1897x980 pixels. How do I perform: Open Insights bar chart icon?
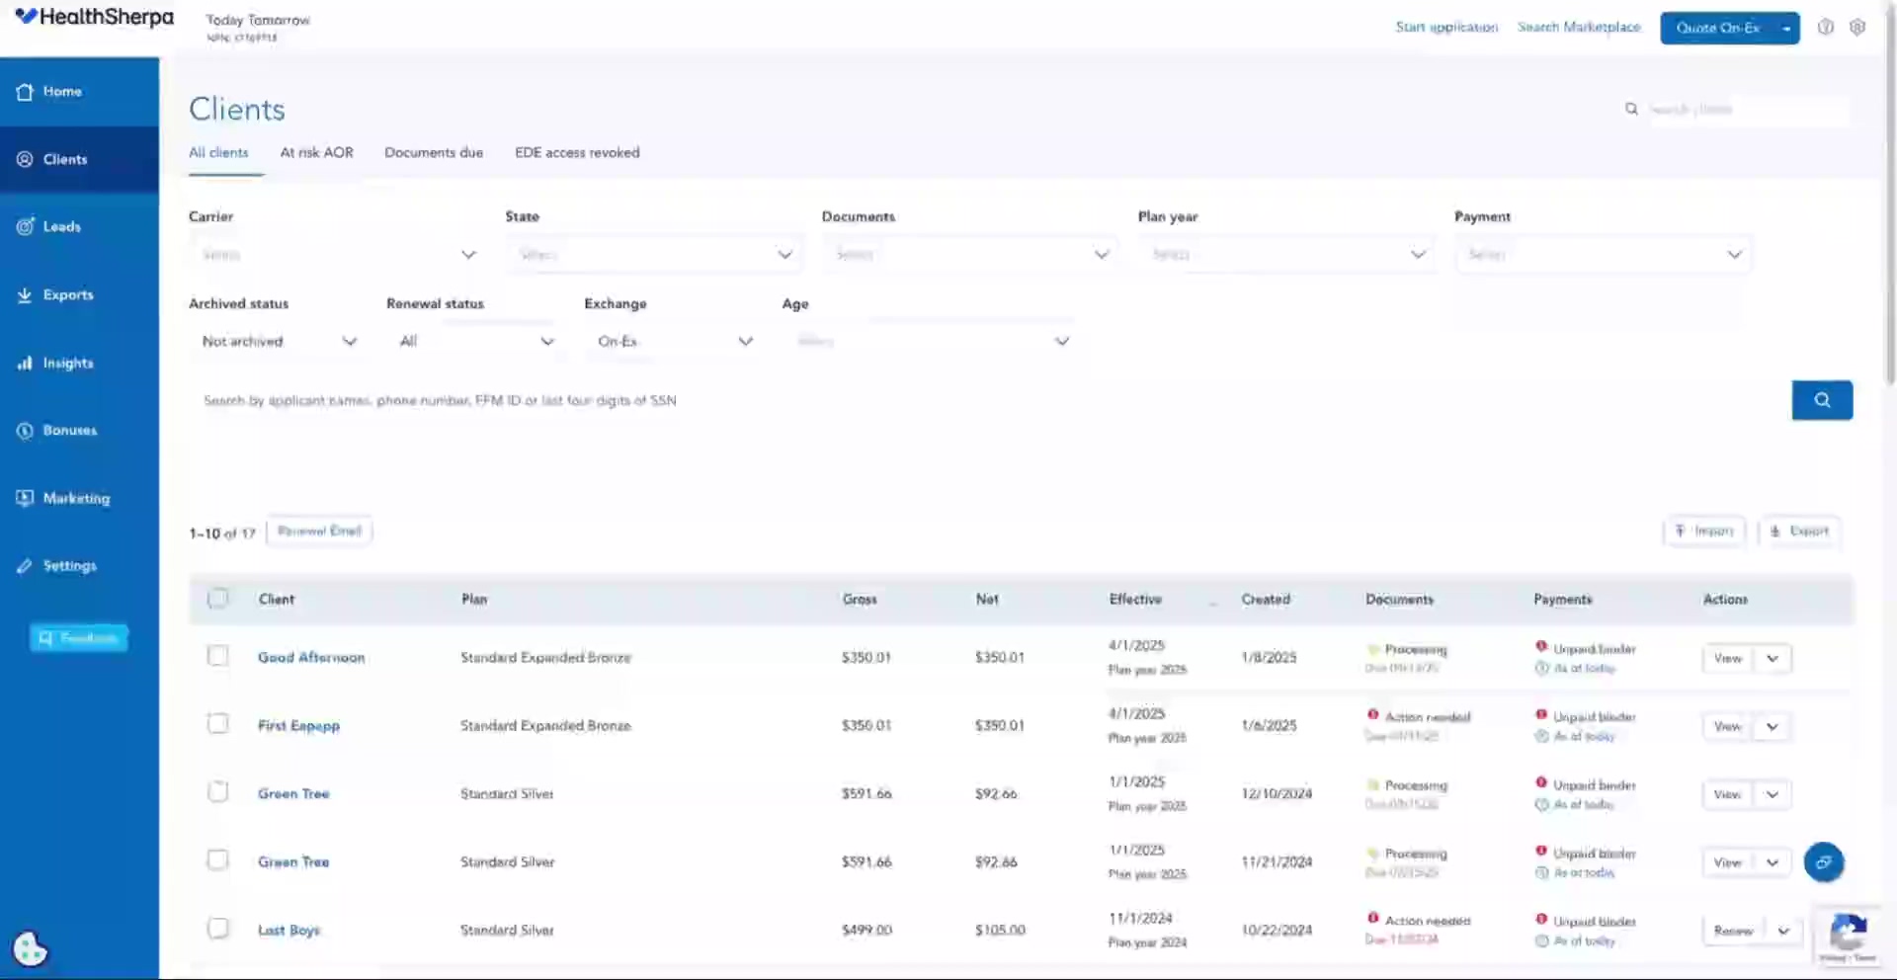point(25,363)
